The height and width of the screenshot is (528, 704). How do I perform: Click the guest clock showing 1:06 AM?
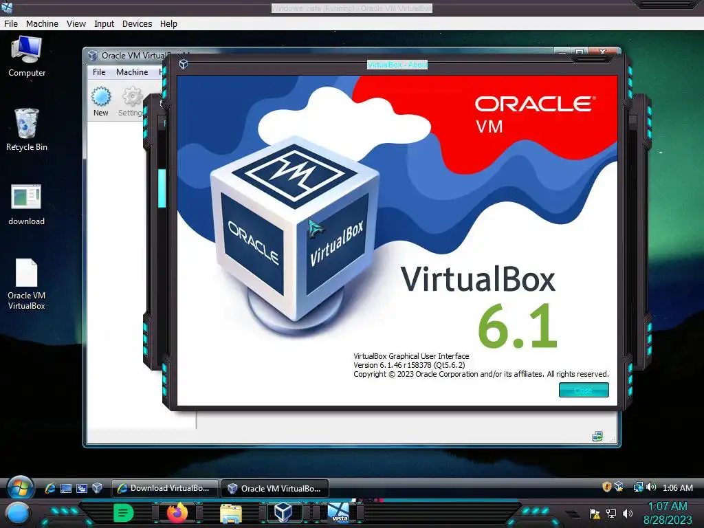click(677, 487)
